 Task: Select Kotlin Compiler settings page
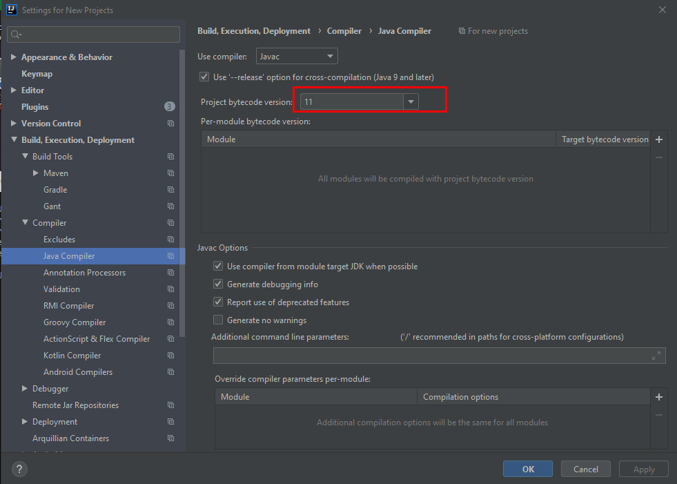click(x=72, y=355)
